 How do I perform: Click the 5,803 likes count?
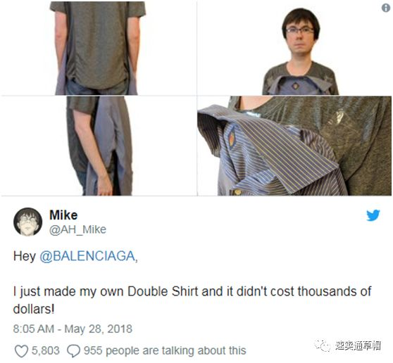pyautogui.click(x=45, y=350)
